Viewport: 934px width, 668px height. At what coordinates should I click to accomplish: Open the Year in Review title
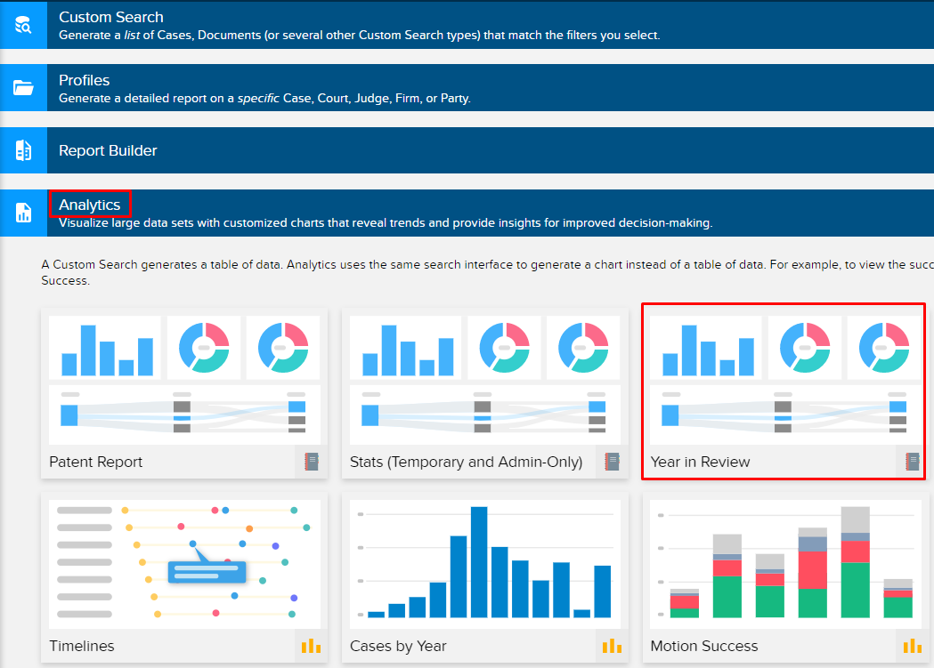[x=700, y=463]
